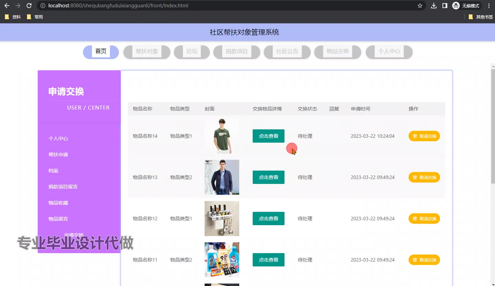Cancel the exchange for 物品名称13
495x286 pixels.
coord(424,177)
